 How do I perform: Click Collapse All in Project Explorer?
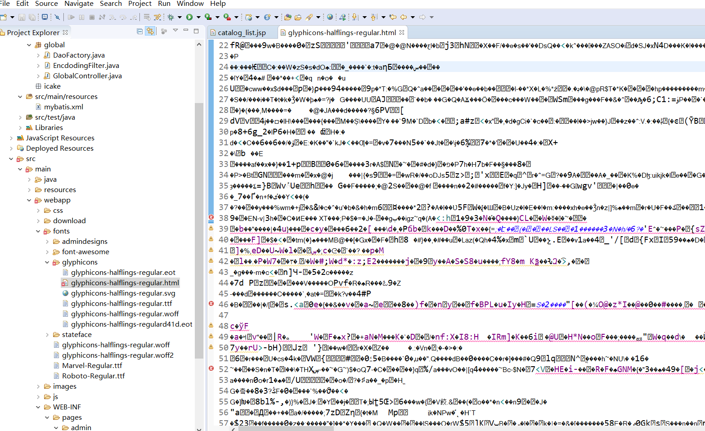140,31
